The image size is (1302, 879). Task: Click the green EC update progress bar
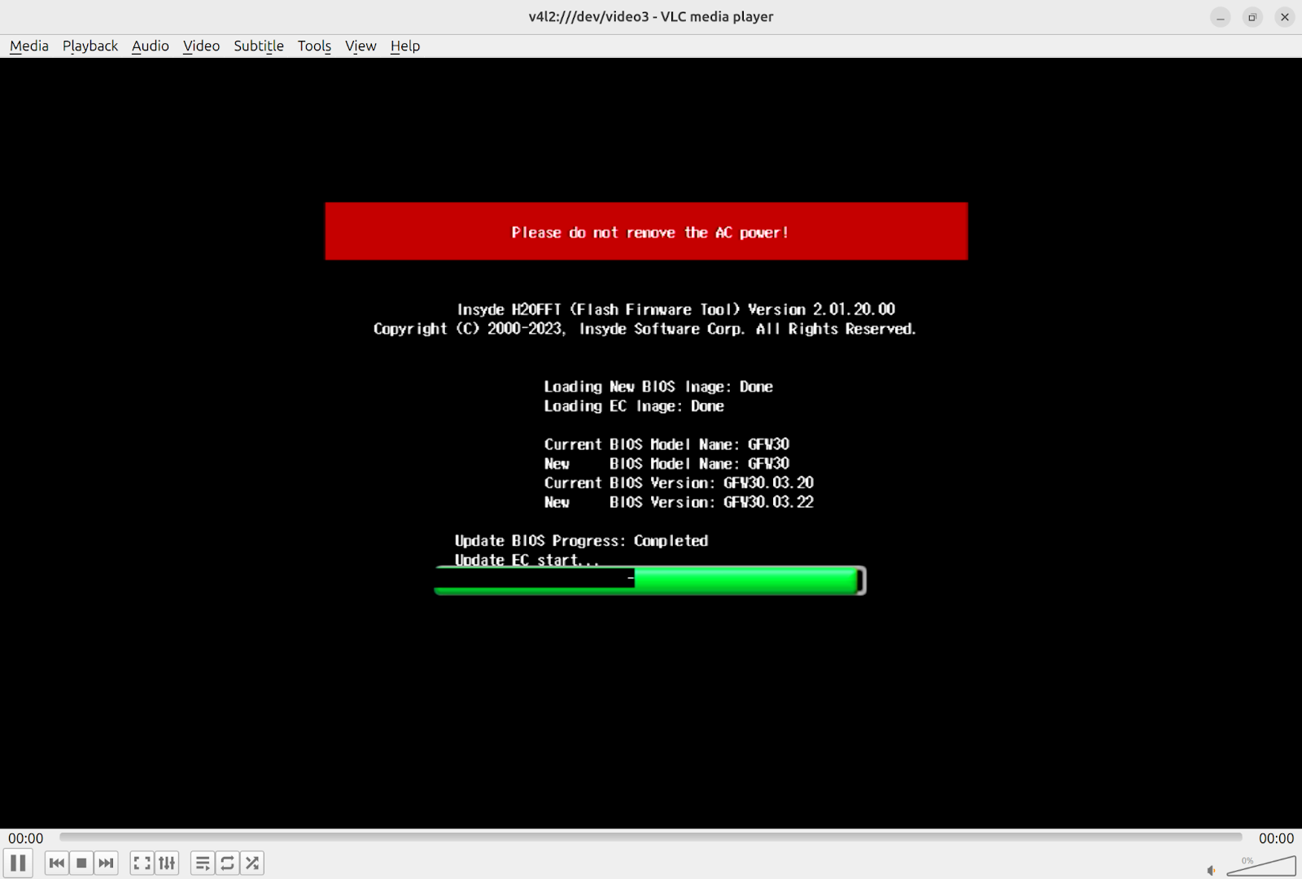[x=650, y=580]
